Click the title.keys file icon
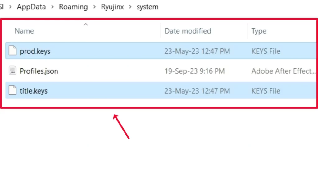 [x=12, y=90]
